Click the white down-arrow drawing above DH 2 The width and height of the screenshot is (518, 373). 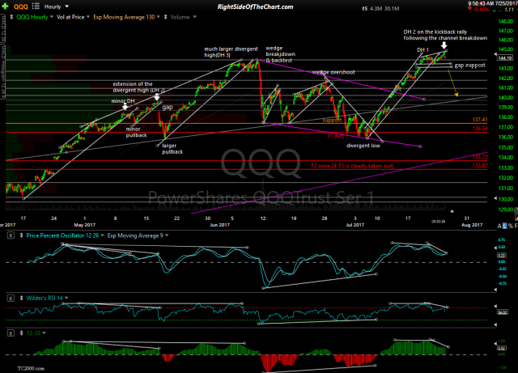click(444, 45)
